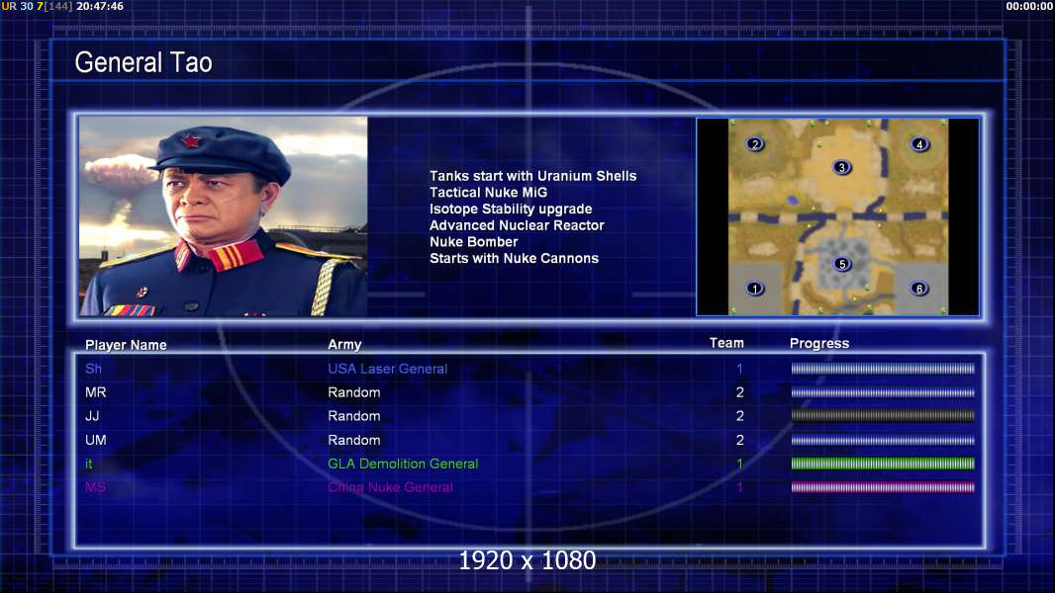Click 'Tanks start with Uranium Shells' line
This screenshot has height=593, width=1055.
(x=532, y=176)
